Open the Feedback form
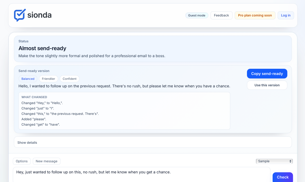305x182 pixels. (x=221, y=15)
